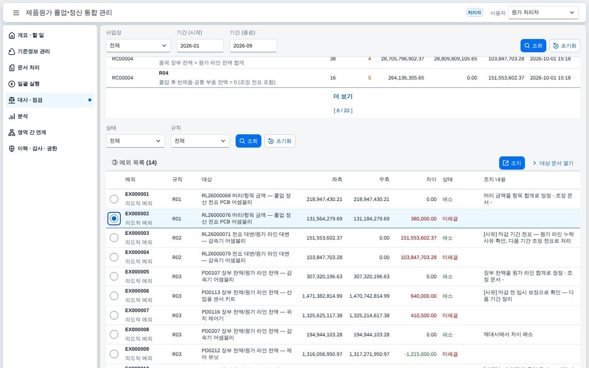Go to 개요 · 할 일 menu
This screenshot has width=589, height=368.
(50, 35)
